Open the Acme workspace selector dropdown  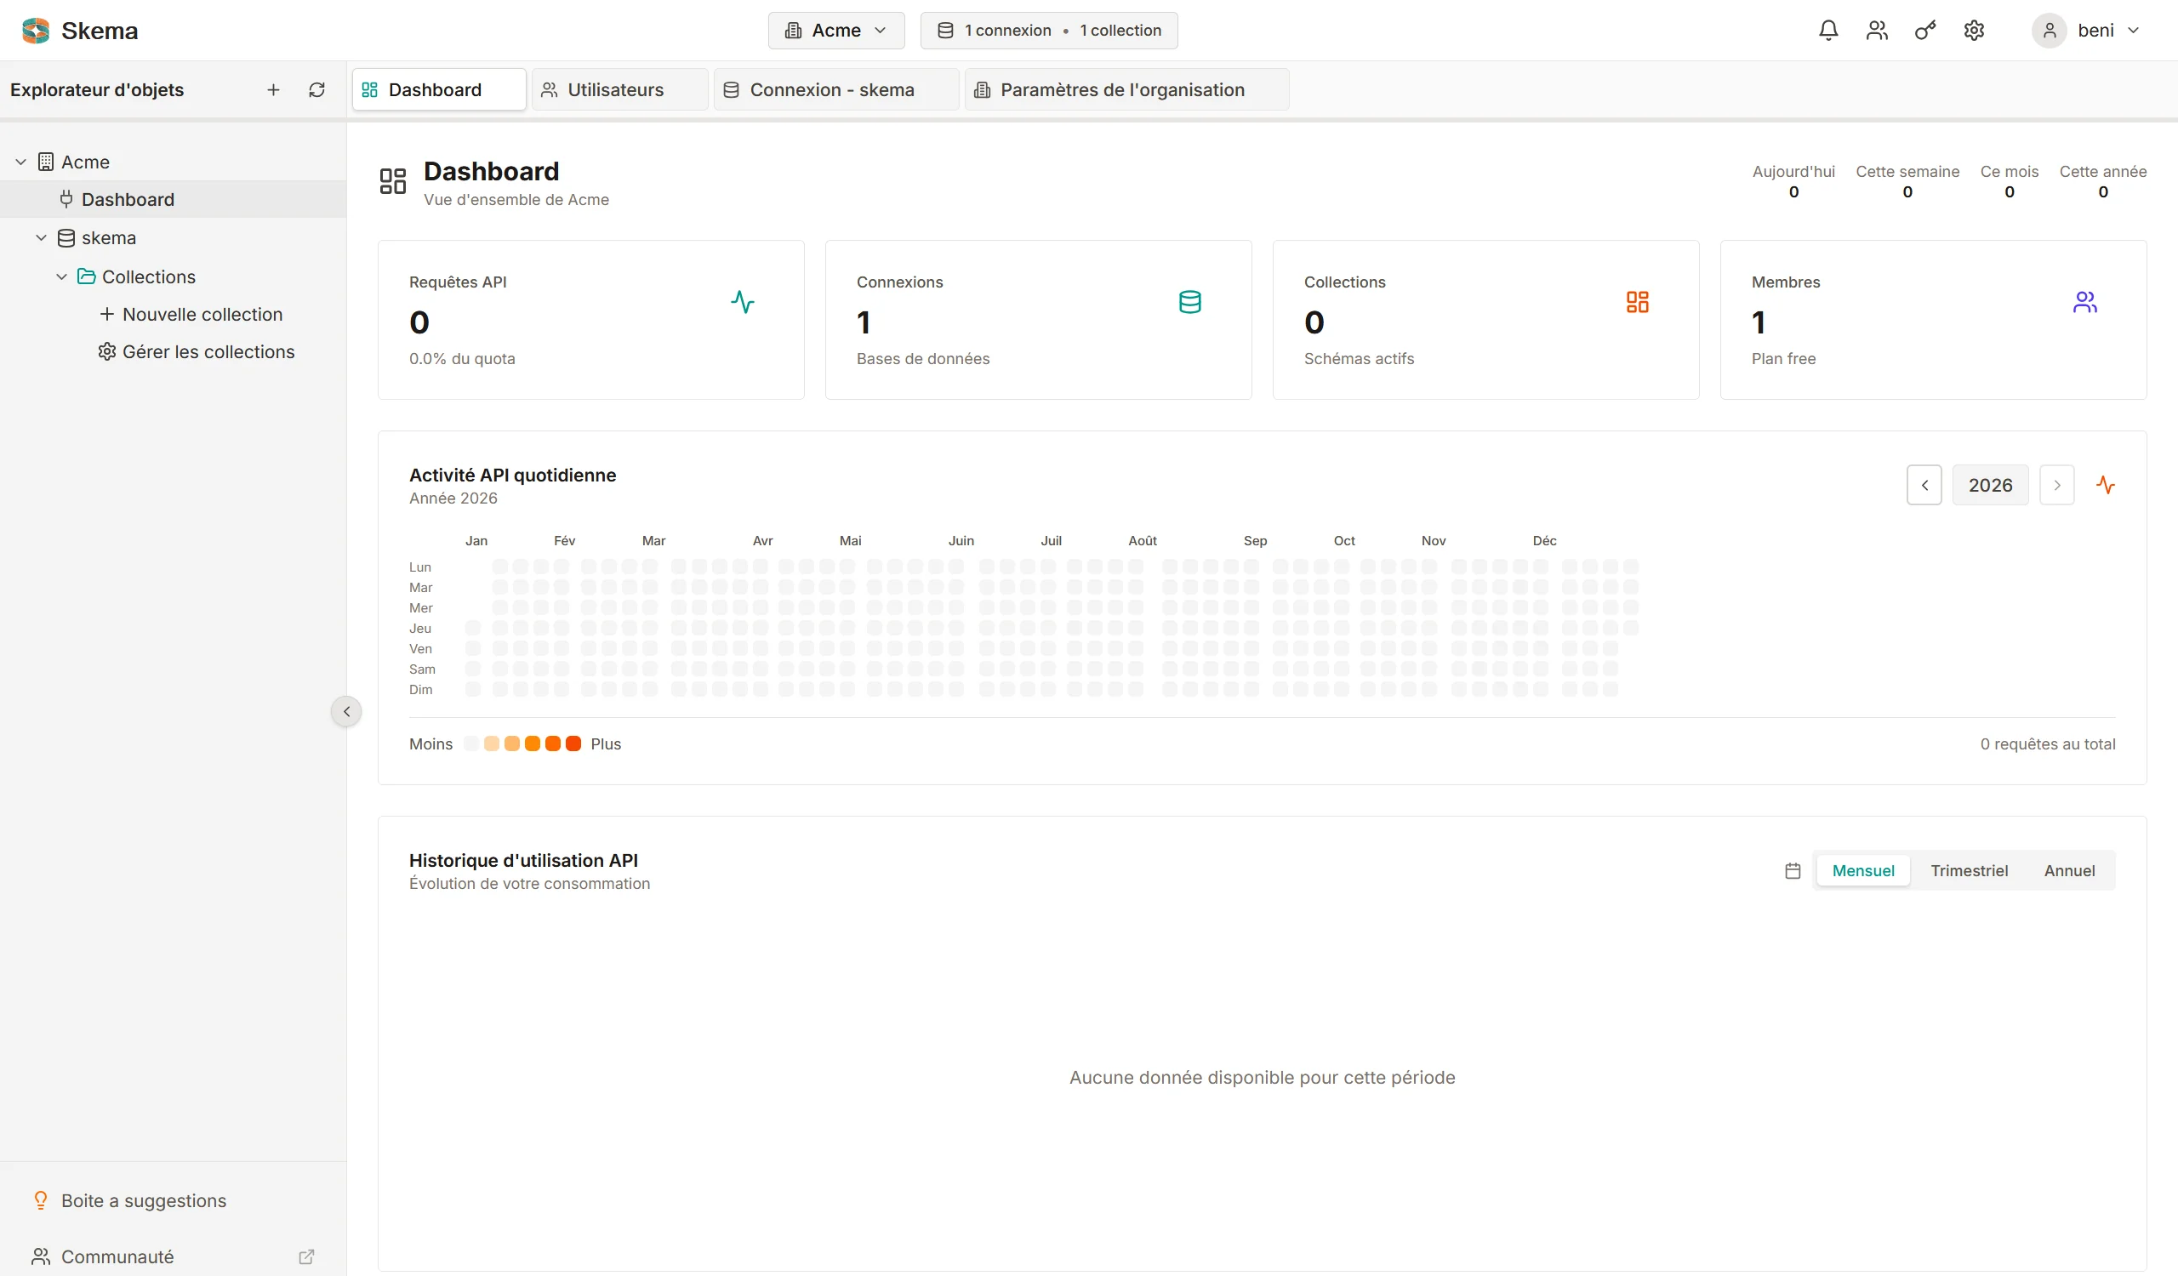click(835, 30)
